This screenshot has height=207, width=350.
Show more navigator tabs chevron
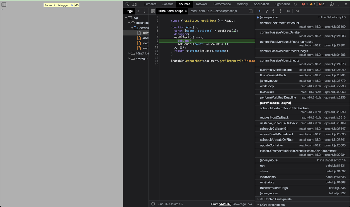(x=138, y=11)
